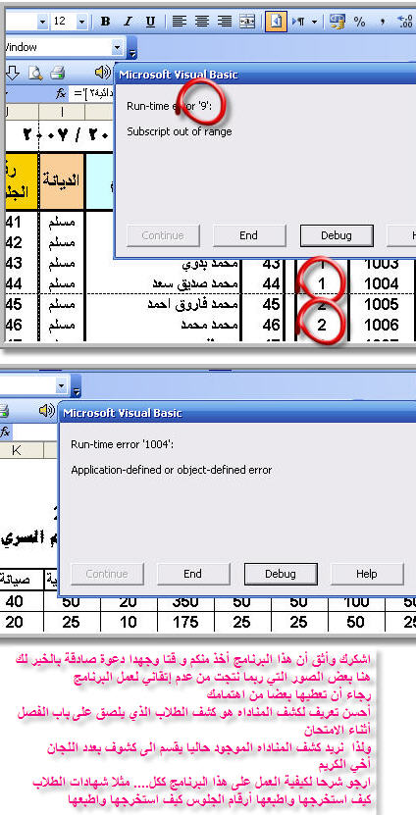
Task: Toggle the Sheet Right-to-Left button
Action: [276, 22]
